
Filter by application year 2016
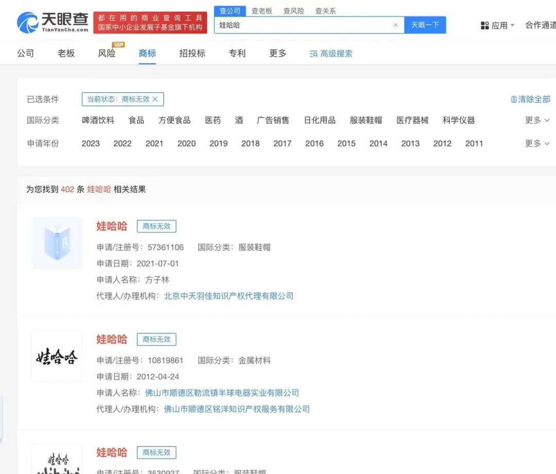tap(315, 143)
